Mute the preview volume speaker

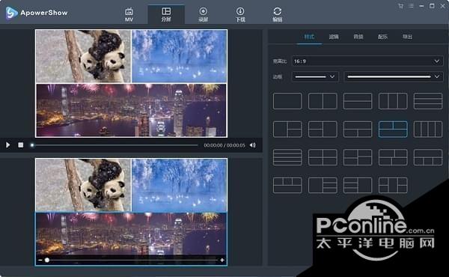coord(253,145)
